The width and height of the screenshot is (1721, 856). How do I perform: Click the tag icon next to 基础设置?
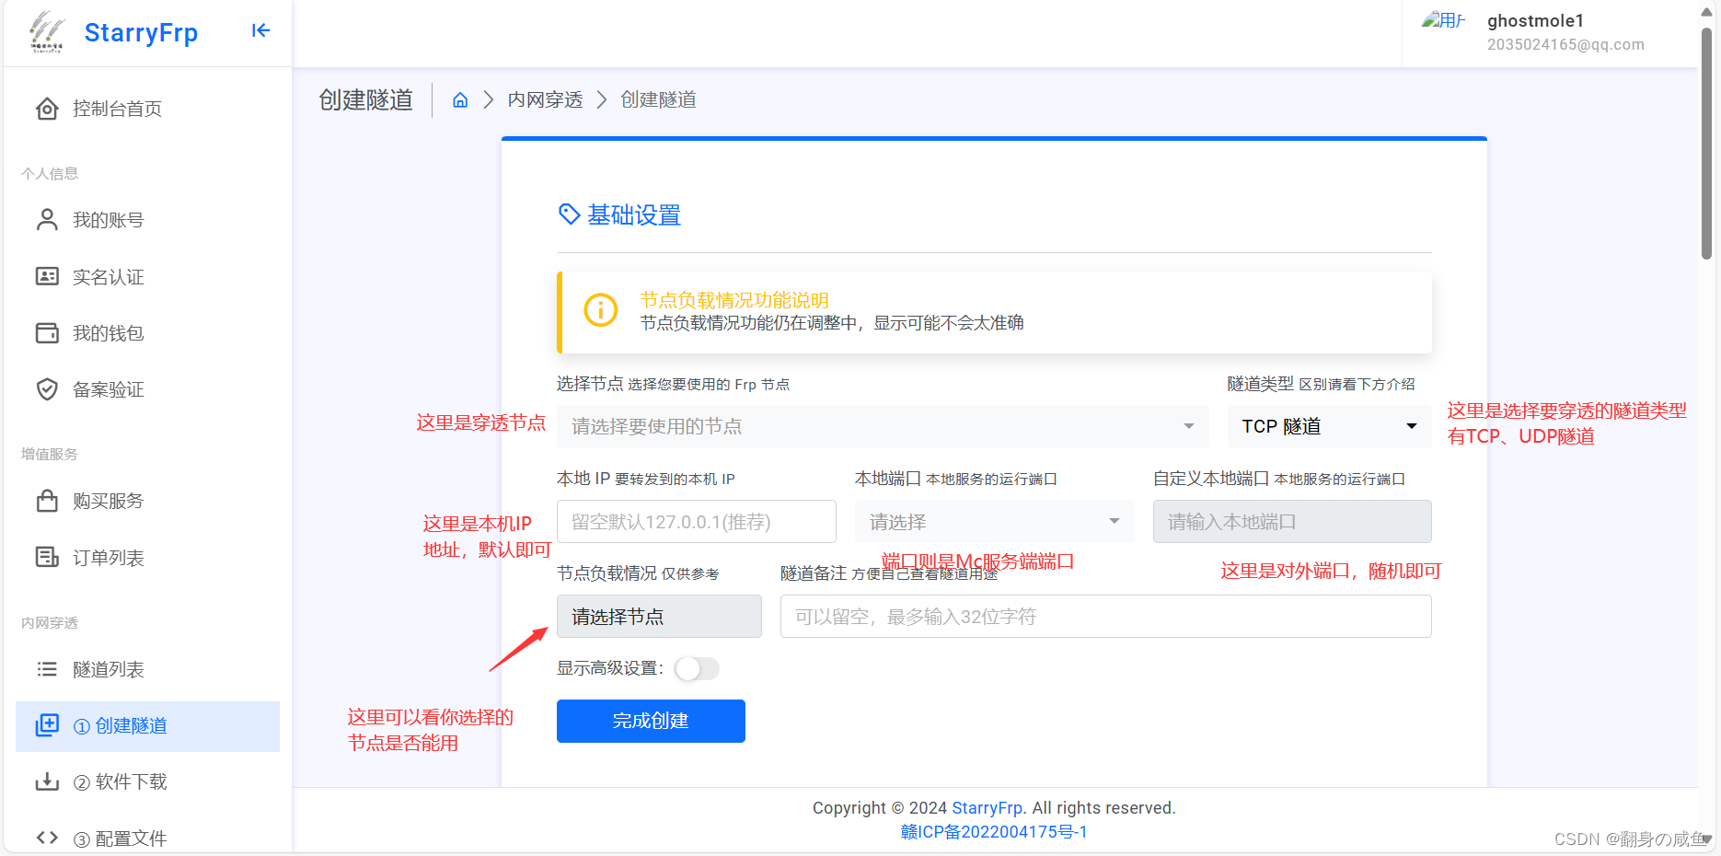[570, 214]
